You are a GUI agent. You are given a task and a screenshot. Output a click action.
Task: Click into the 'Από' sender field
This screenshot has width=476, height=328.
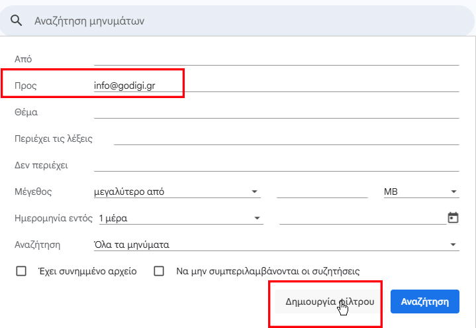[276, 59]
